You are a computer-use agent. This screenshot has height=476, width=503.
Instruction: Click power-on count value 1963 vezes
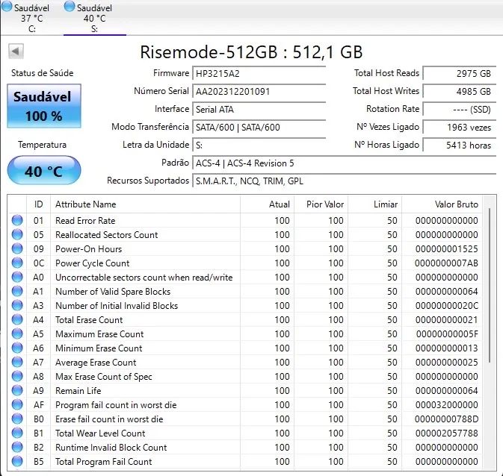460,128
